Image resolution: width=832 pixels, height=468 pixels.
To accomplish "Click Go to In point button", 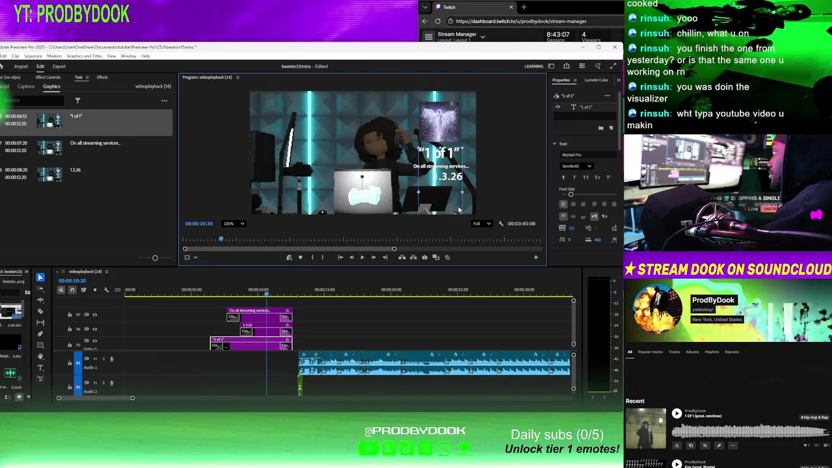I will point(340,257).
